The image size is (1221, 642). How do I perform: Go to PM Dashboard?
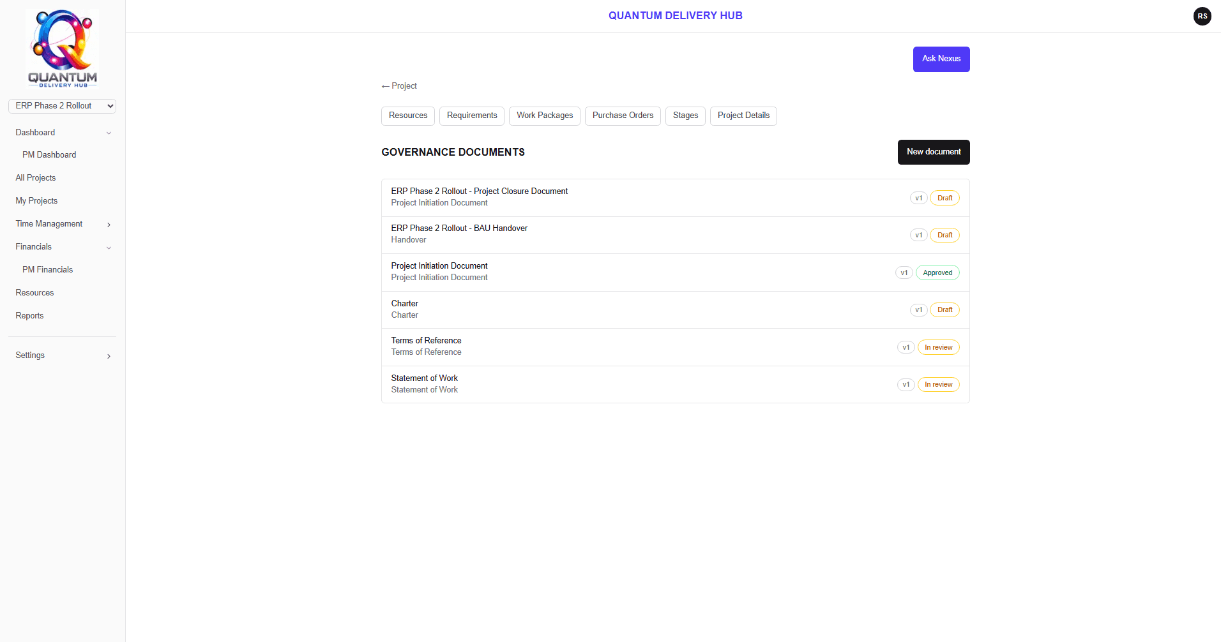(49, 155)
